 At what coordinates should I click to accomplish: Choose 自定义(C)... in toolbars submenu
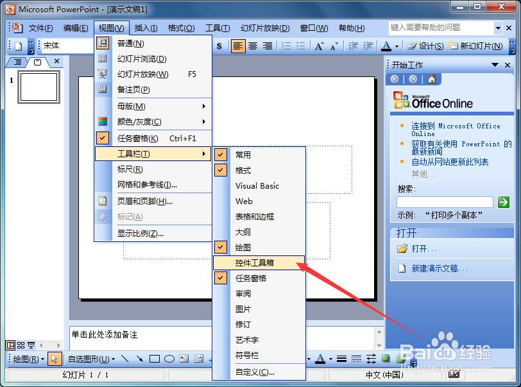[x=259, y=372]
